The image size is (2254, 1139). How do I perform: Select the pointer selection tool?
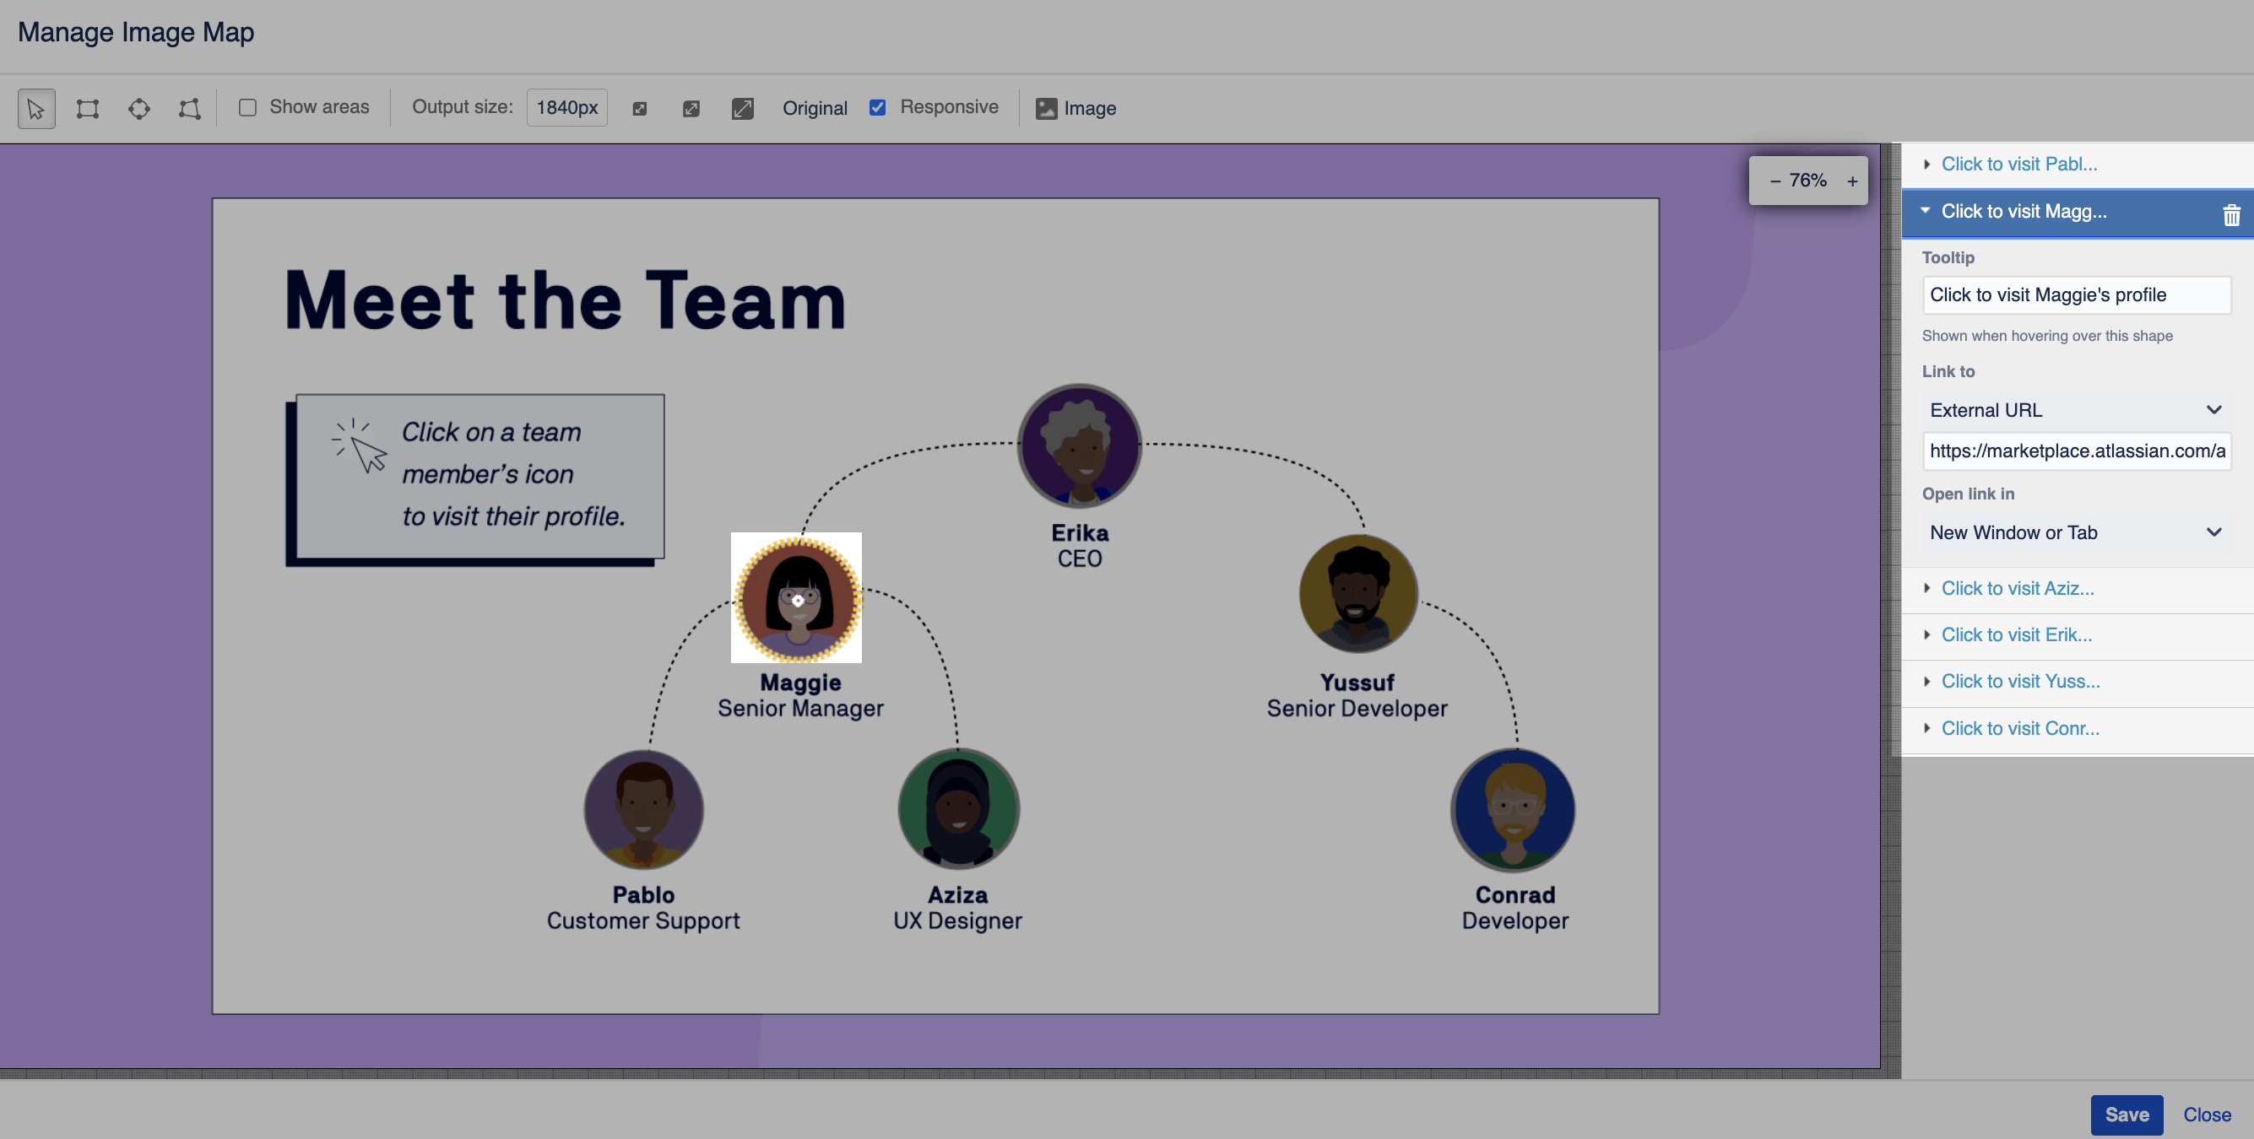(x=35, y=109)
